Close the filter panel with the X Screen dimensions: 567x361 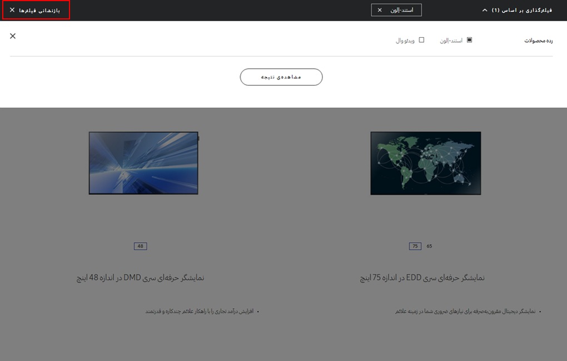pyautogui.click(x=13, y=36)
